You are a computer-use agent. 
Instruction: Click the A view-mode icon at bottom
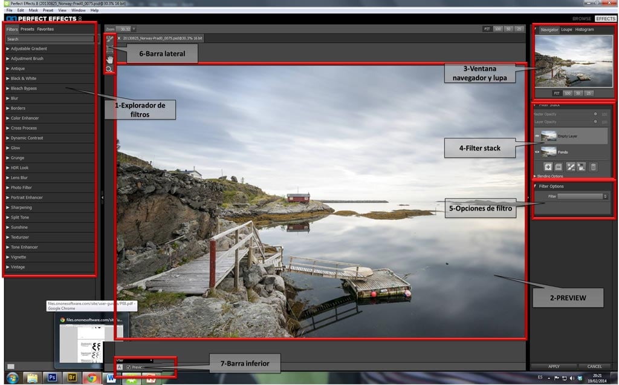[x=120, y=367]
